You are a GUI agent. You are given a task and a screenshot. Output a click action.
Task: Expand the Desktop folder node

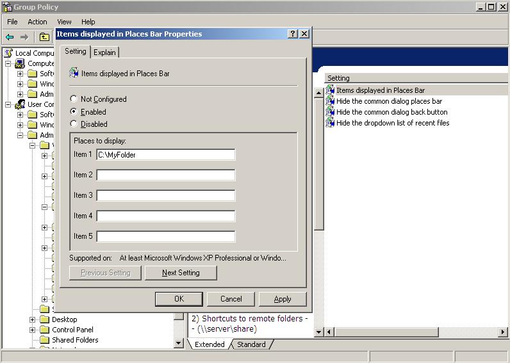(32, 319)
